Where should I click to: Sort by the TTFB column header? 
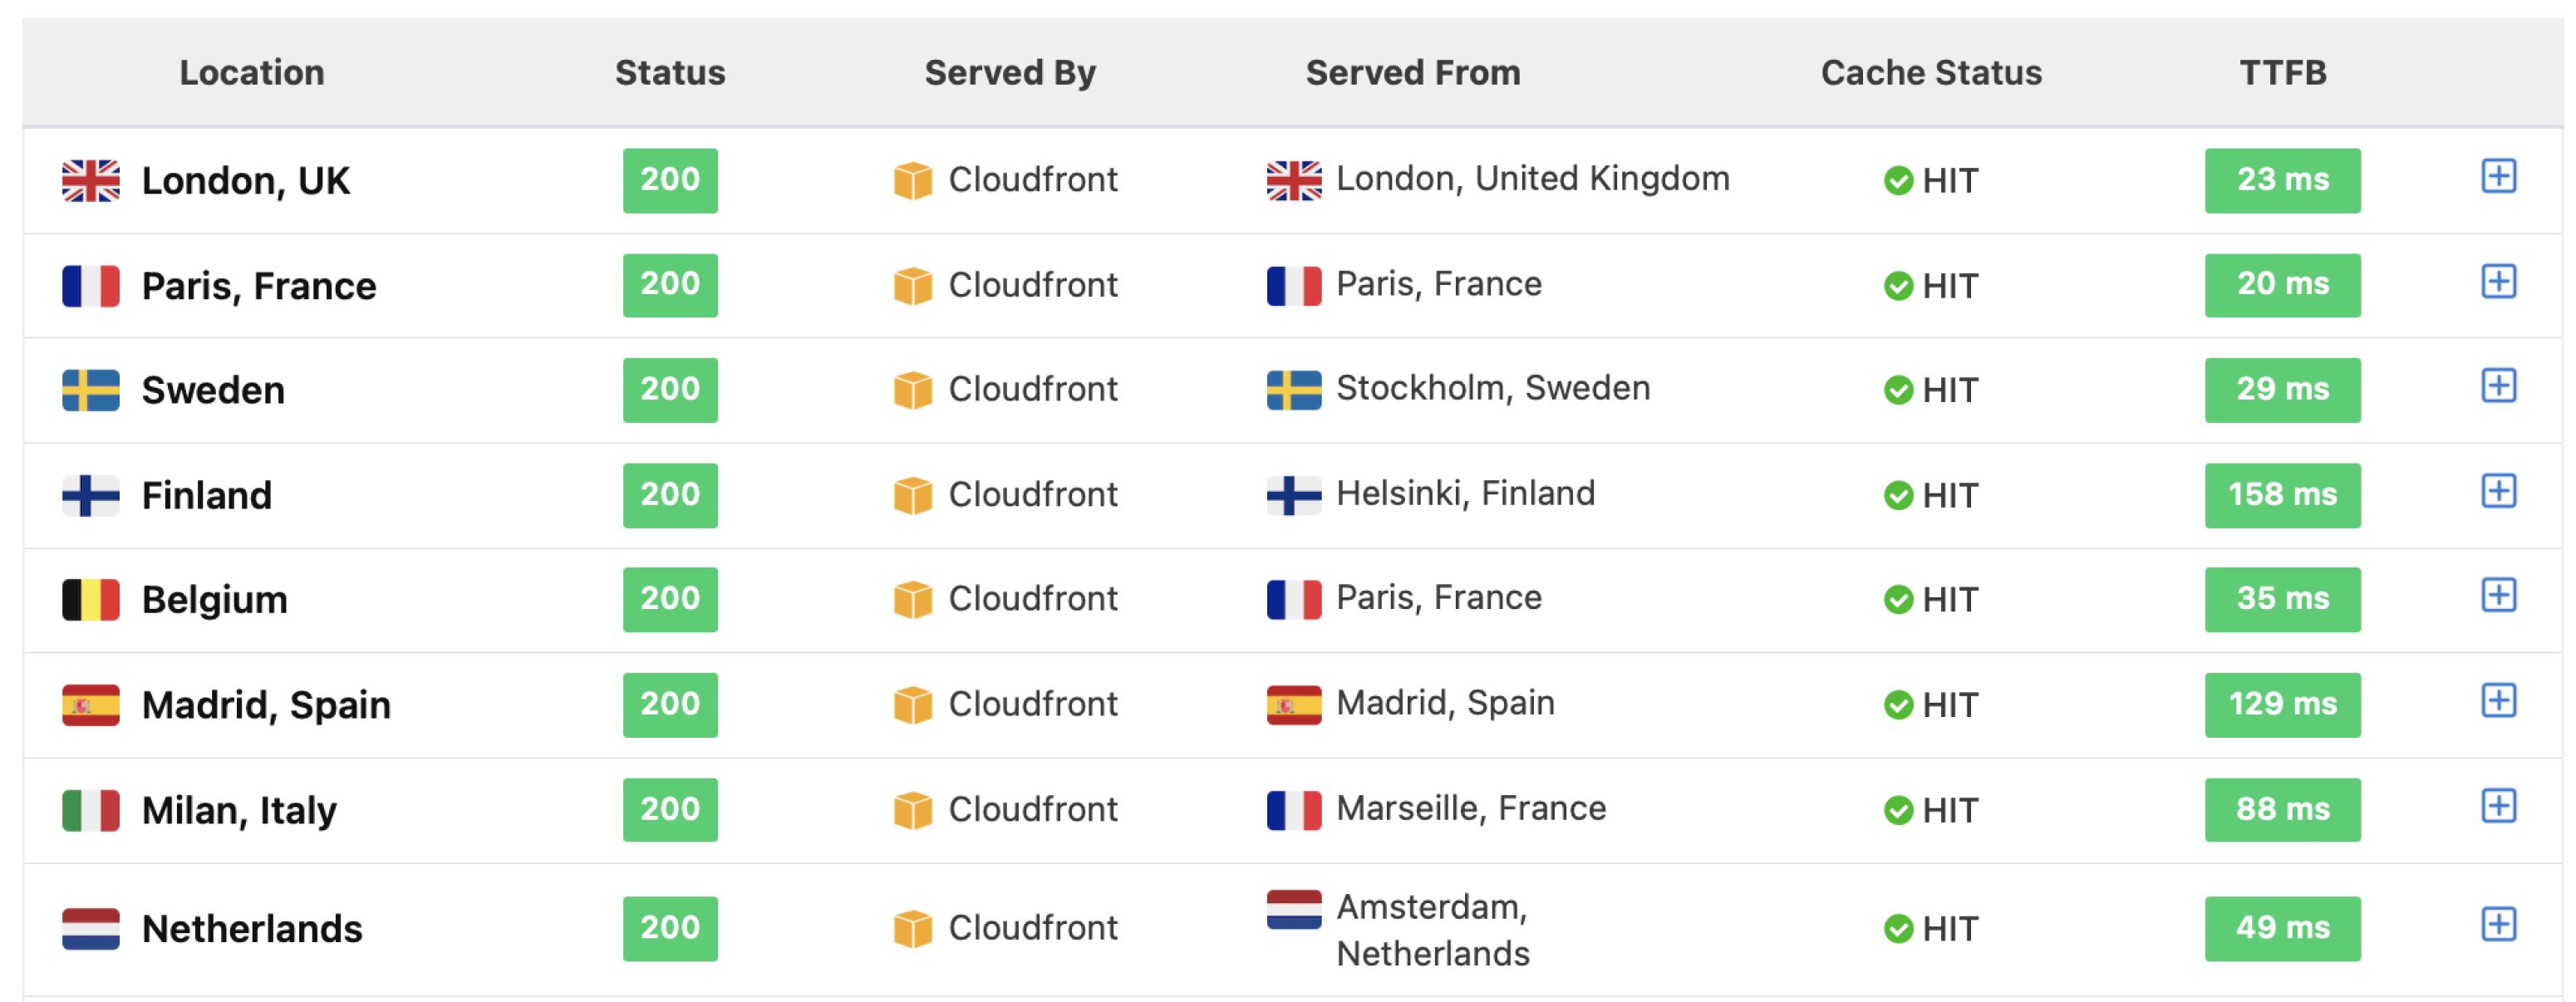[x=2282, y=72]
